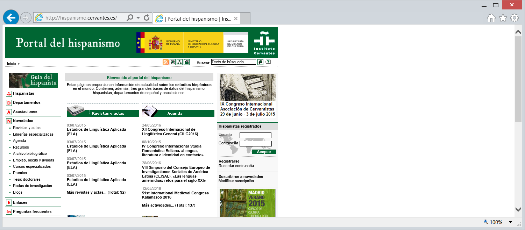Click the search magnifier button beside Buscar
The width and height of the screenshot is (525, 230).
click(260, 62)
